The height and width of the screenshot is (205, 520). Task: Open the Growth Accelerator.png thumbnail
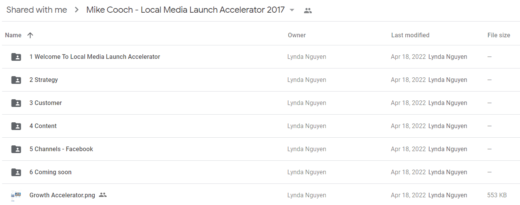16,195
